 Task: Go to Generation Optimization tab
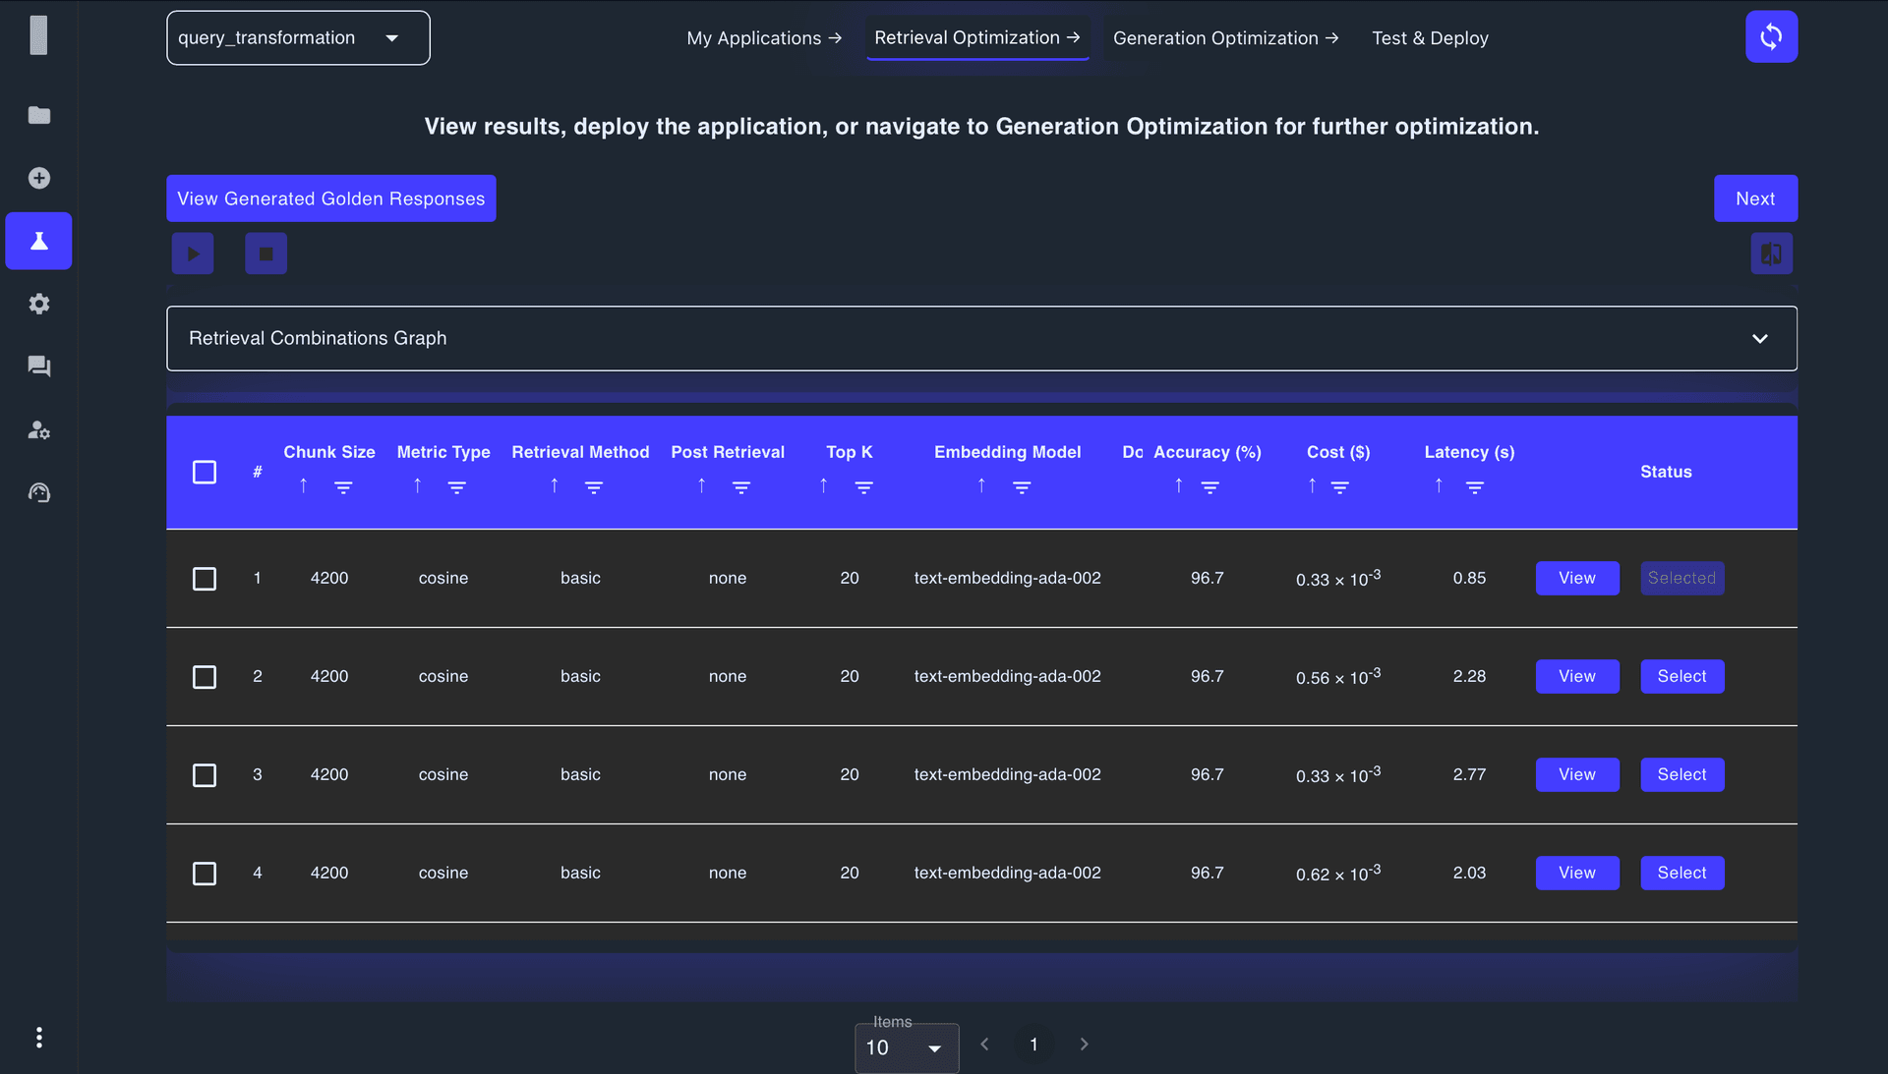pos(1225,38)
